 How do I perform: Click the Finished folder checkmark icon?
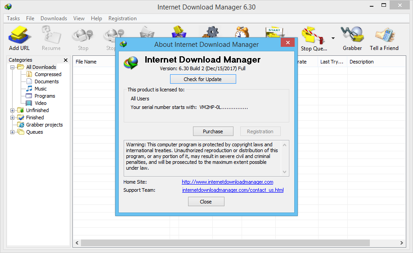[x=21, y=117]
